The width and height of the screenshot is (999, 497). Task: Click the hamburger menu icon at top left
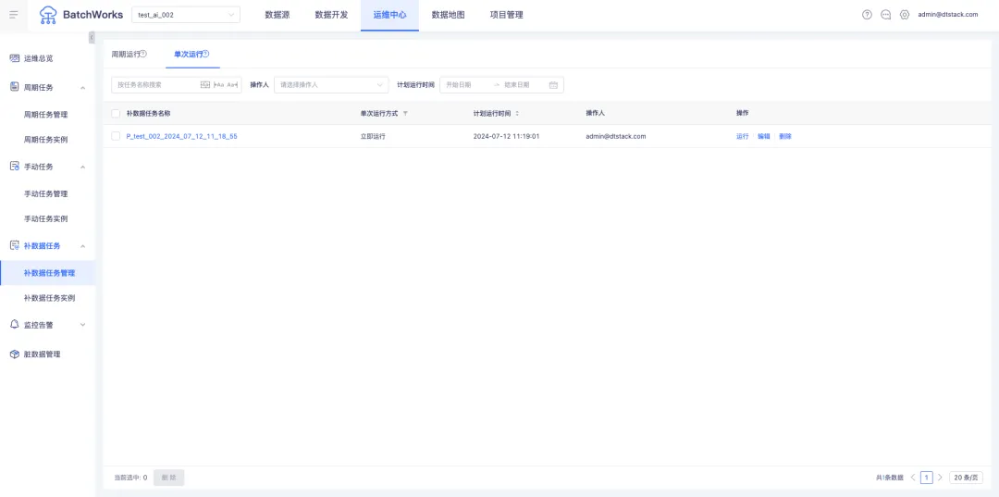[14, 15]
